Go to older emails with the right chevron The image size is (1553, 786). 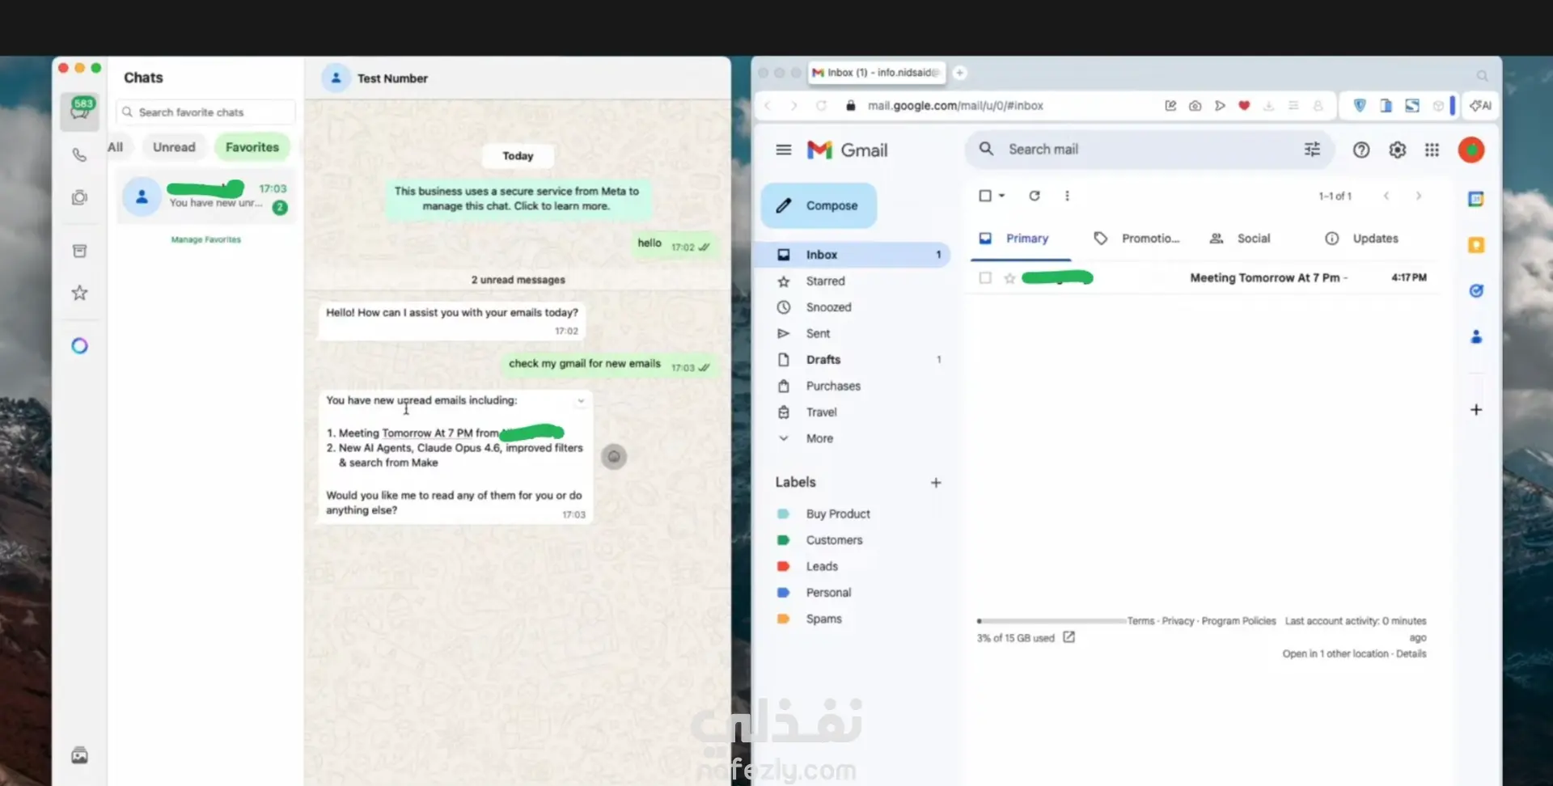tap(1418, 196)
